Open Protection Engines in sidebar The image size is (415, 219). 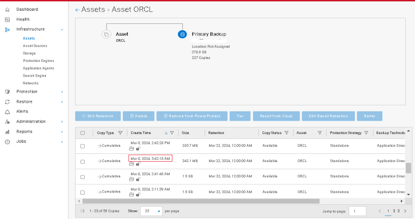[x=38, y=61]
